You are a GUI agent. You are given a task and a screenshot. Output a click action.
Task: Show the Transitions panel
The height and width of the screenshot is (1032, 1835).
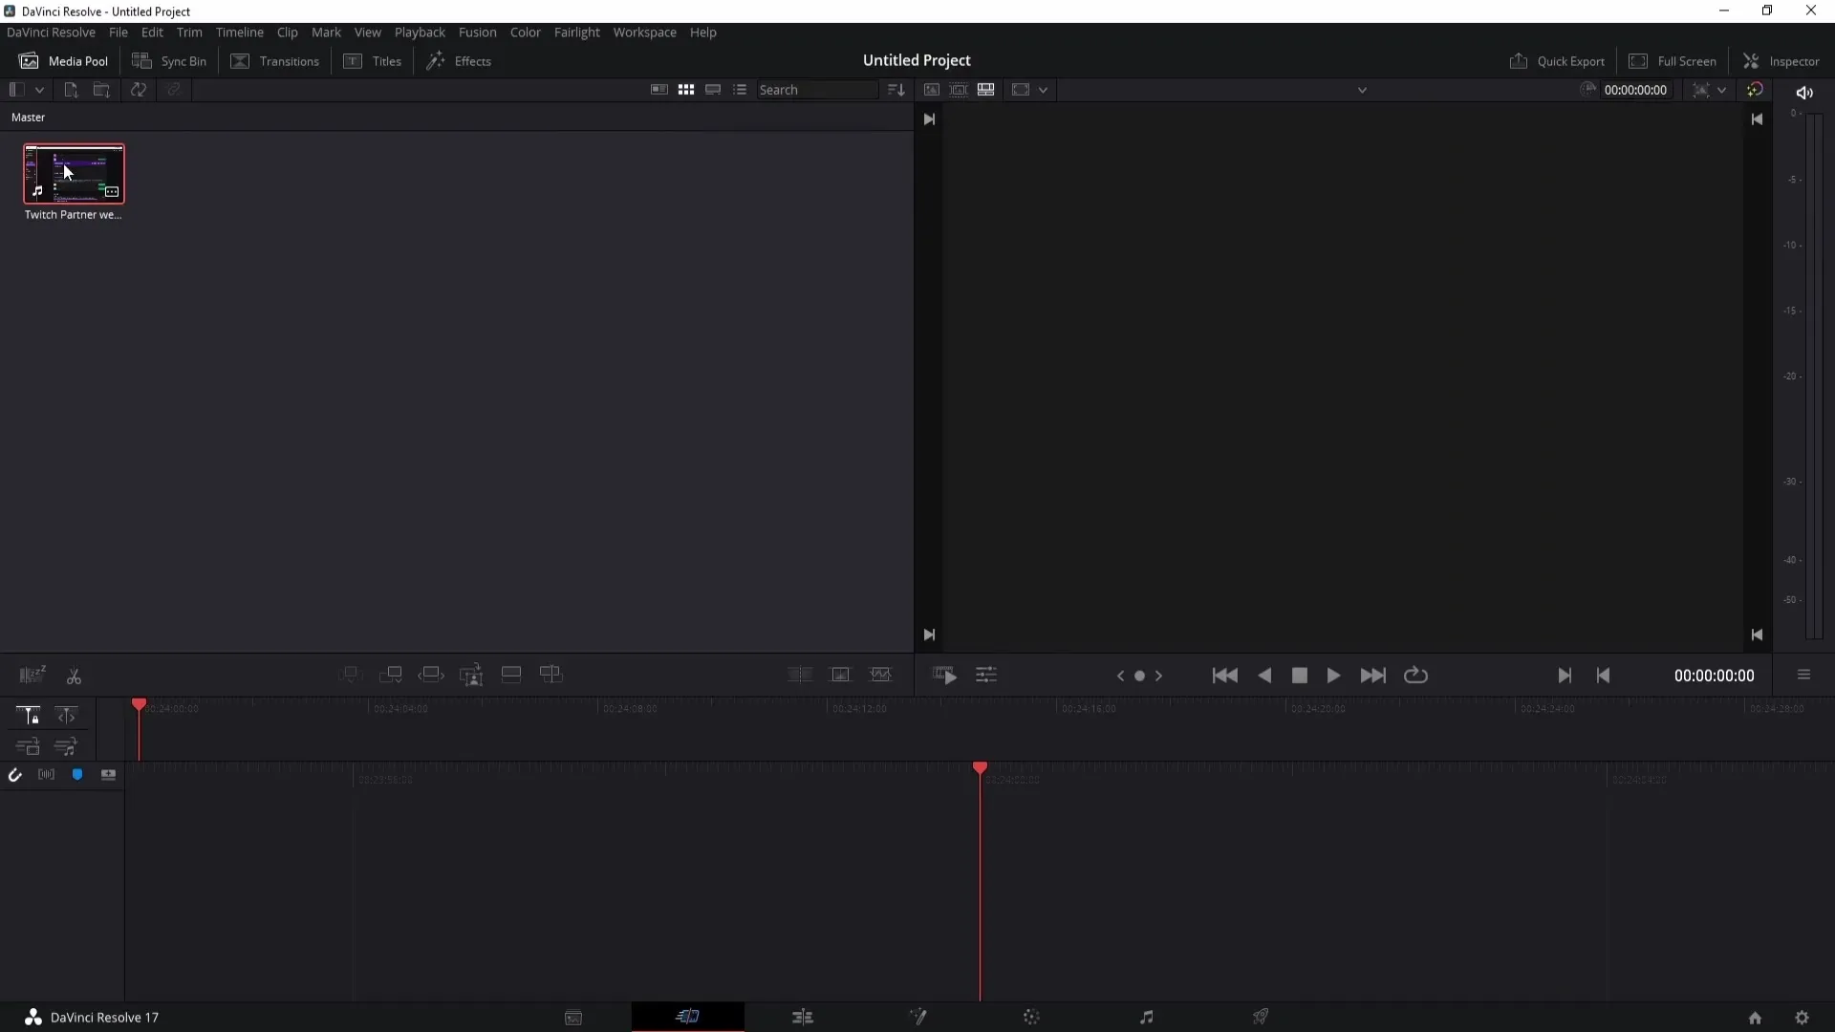point(275,61)
